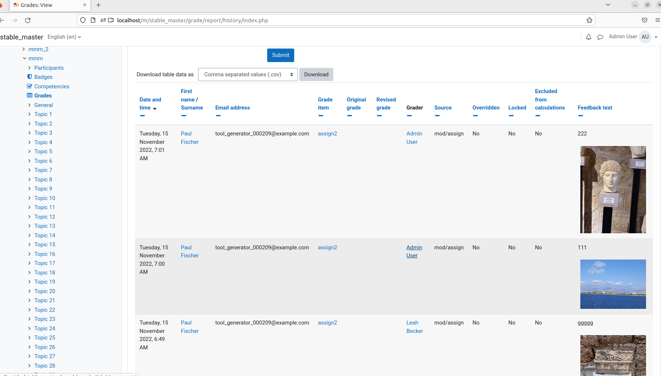Hide the Locked column
Viewport: 661px width, 376px height.
(x=511, y=116)
